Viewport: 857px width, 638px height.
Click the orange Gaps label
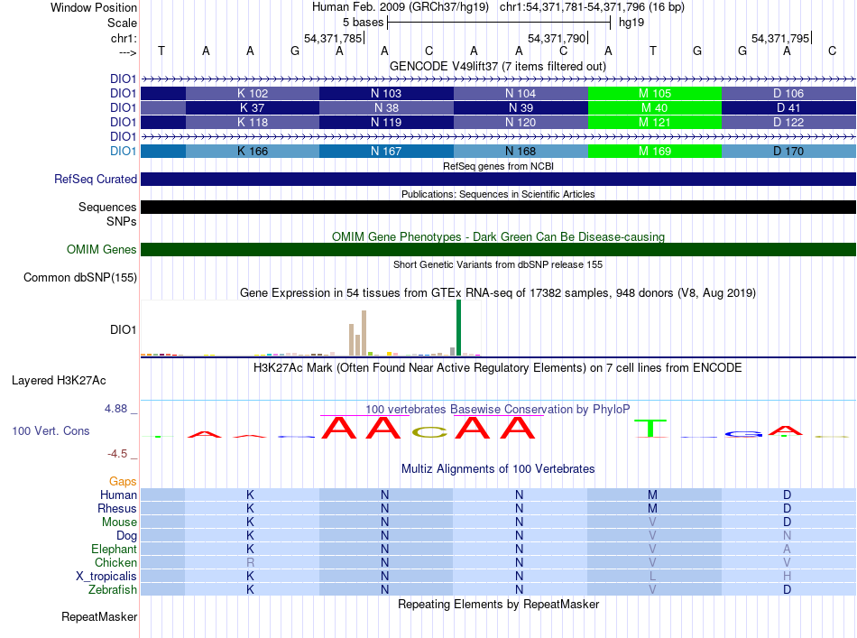point(123,481)
